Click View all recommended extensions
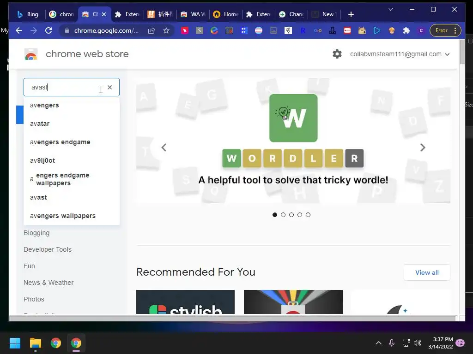 pyautogui.click(x=427, y=272)
